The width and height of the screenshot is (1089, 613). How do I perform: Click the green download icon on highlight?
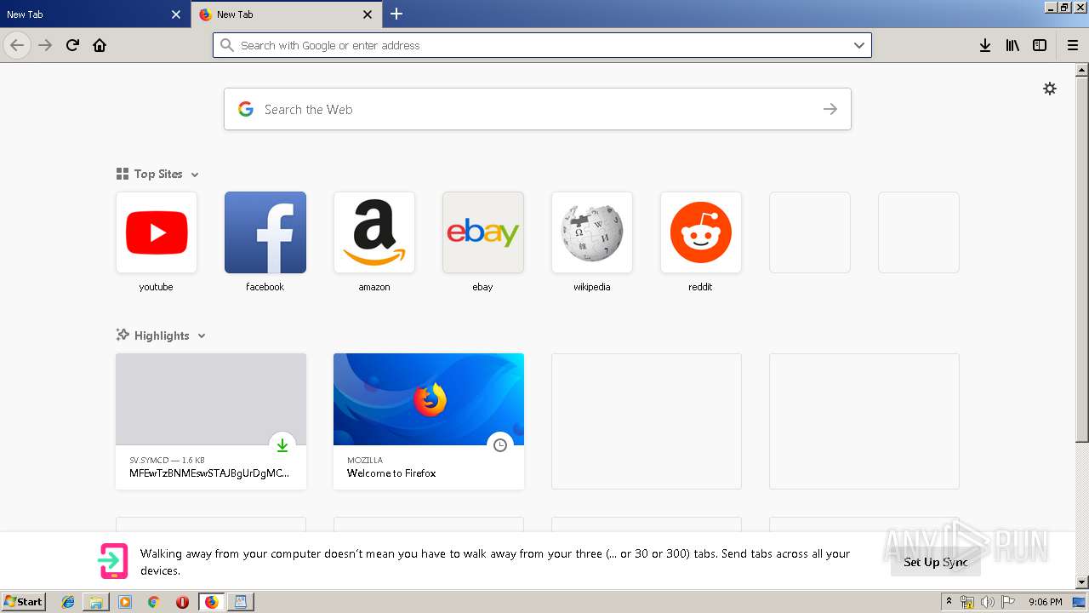(282, 445)
